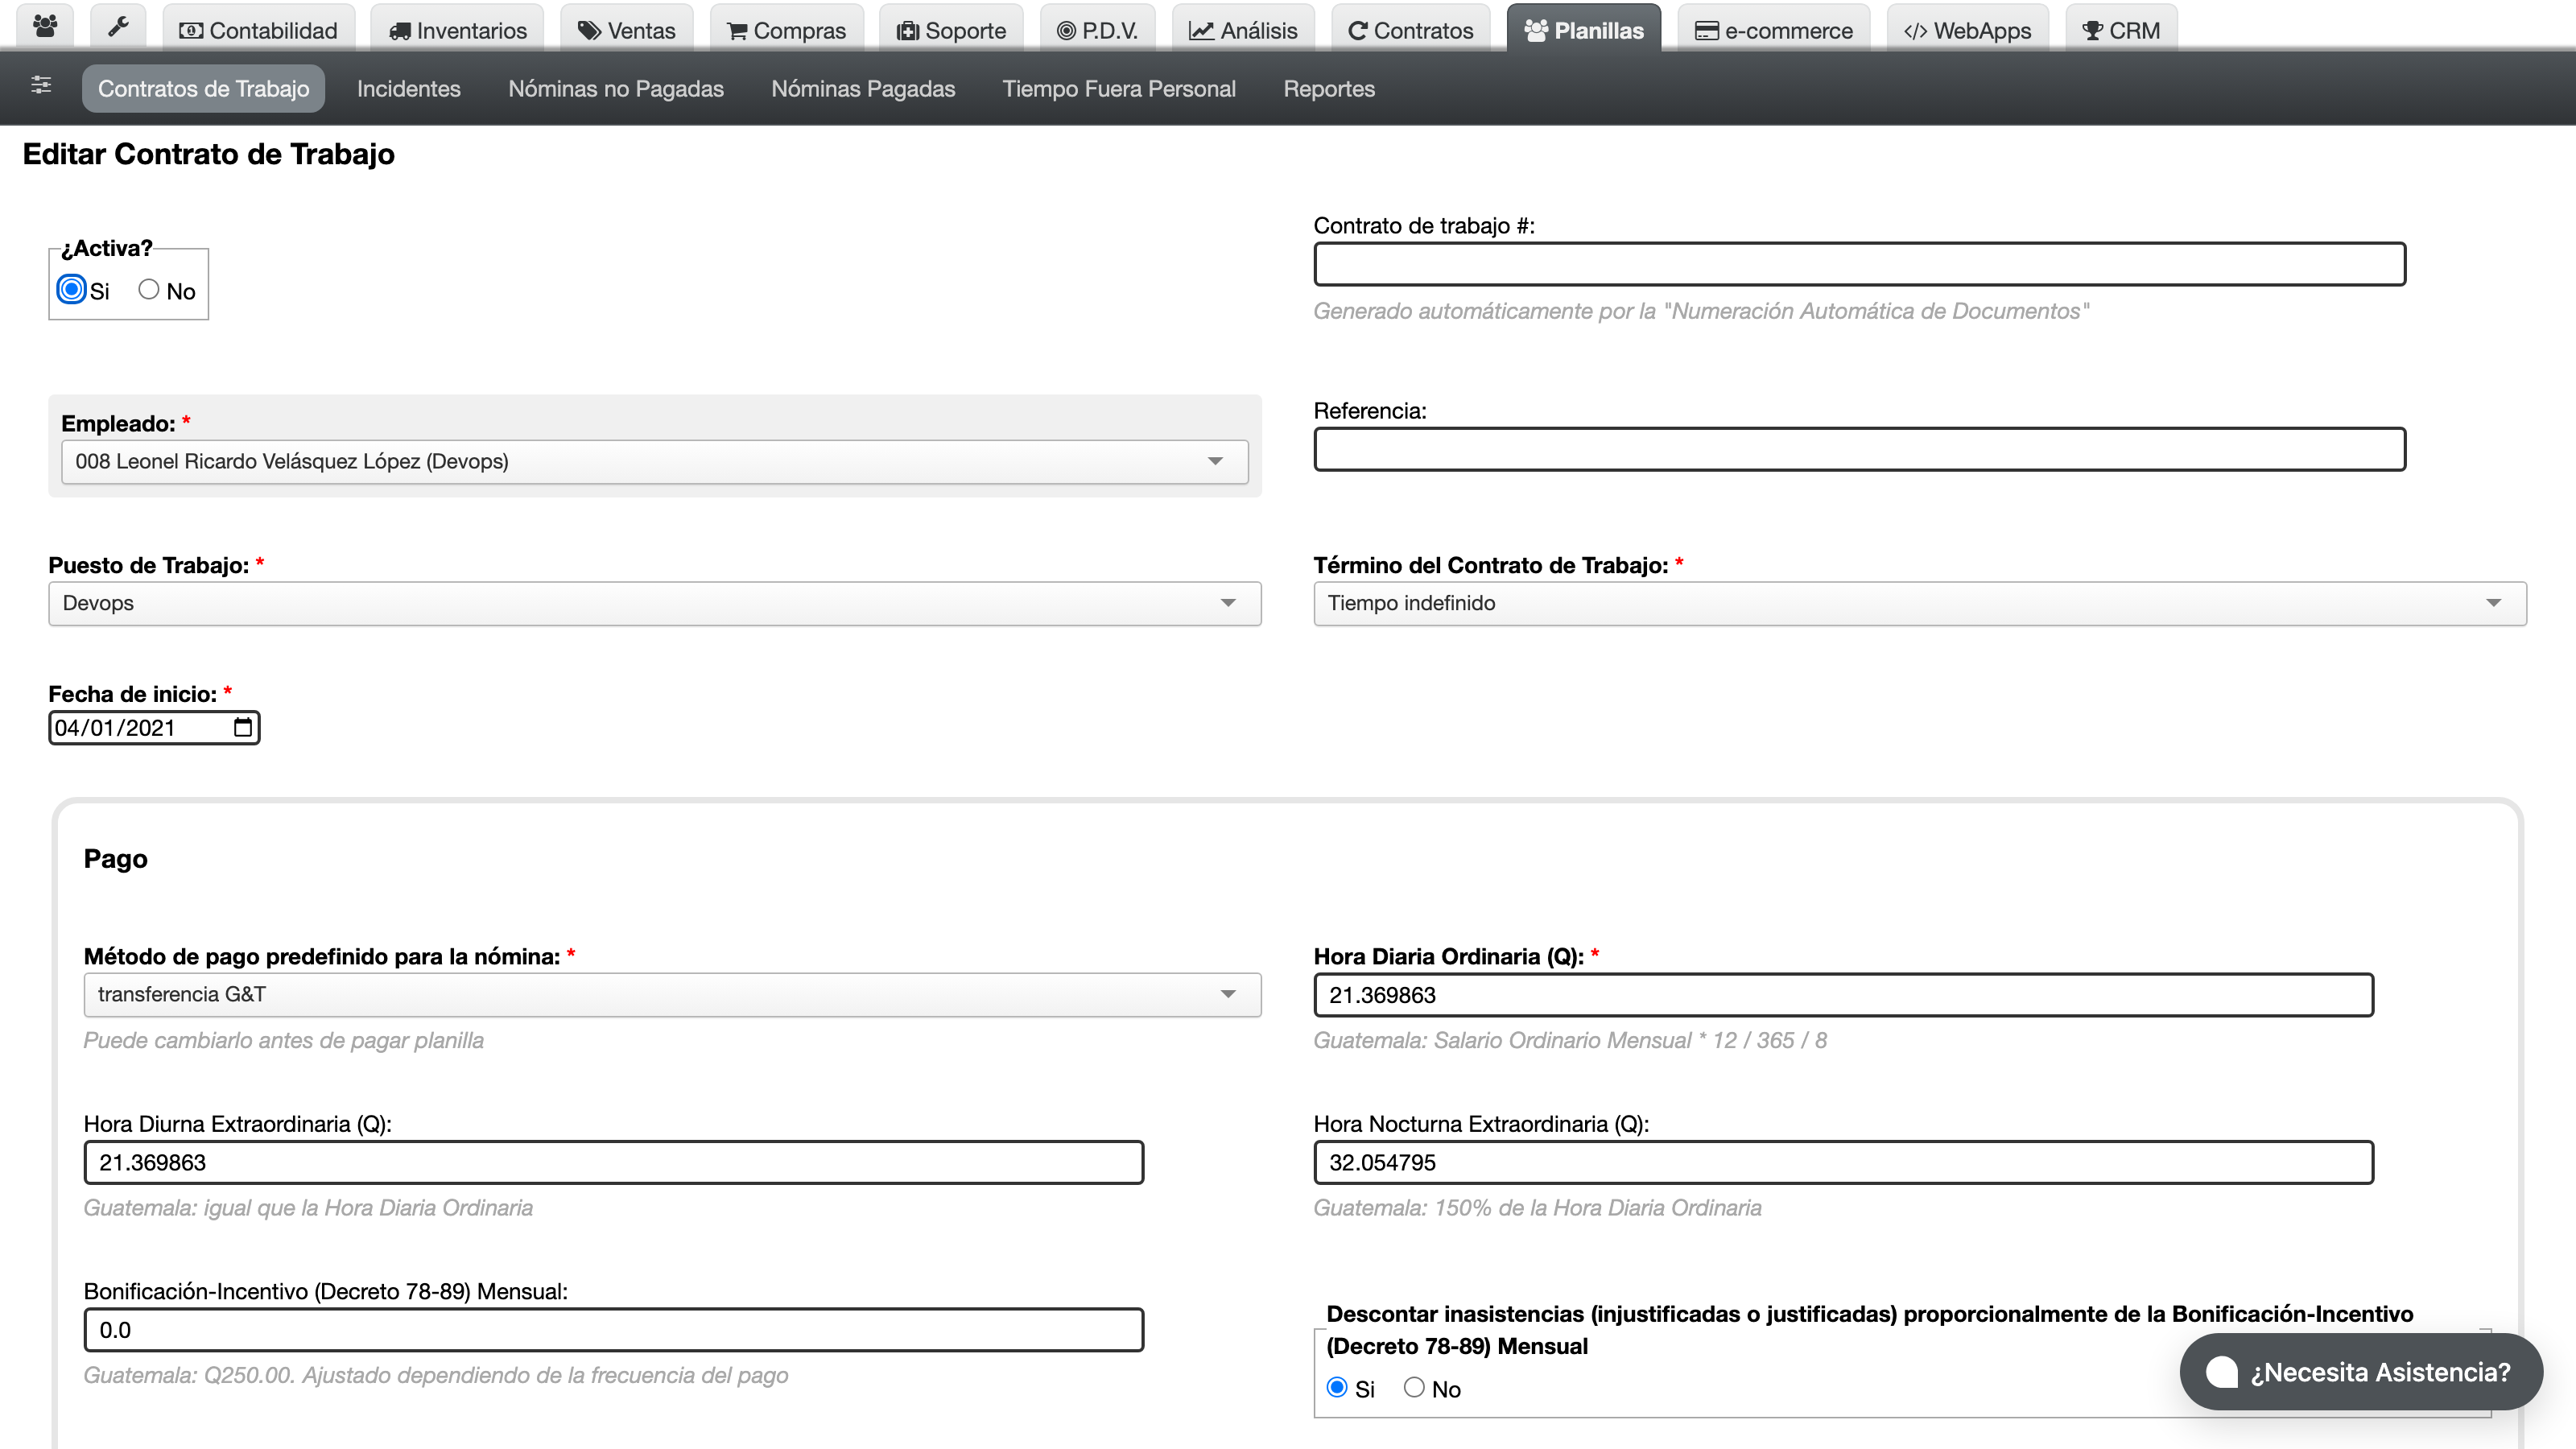Go to Contratos de Trabajo section

tap(203, 88)
